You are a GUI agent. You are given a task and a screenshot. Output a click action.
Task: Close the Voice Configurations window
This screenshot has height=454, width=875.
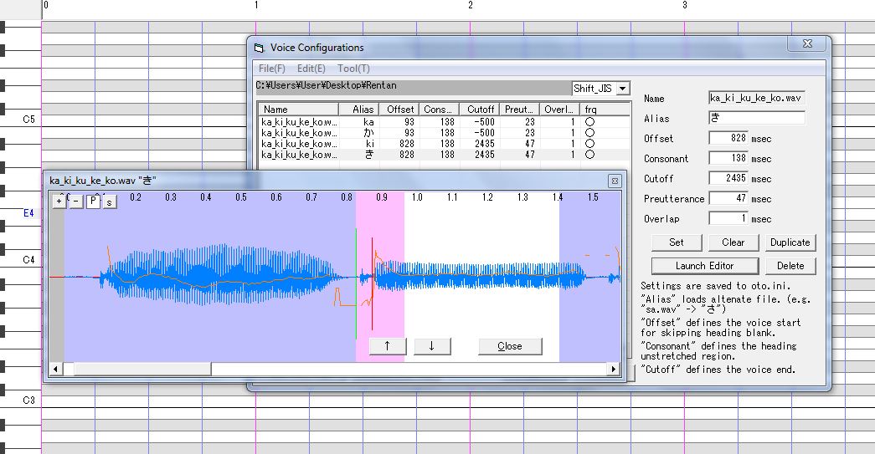(x=807, y=43)
